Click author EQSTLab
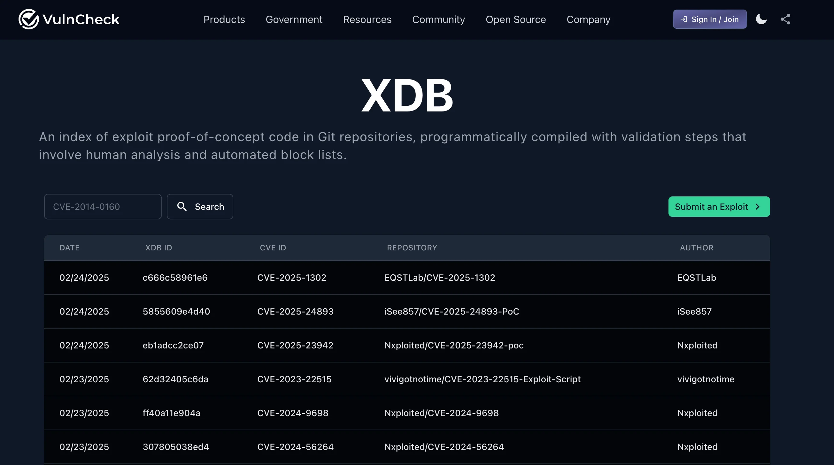This screenshot has width=834, height=465. point(696,277)
